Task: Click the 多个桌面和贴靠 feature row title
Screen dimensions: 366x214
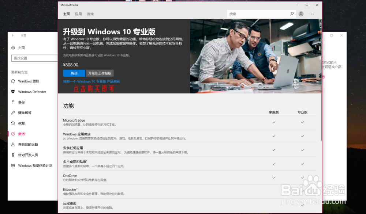Action: click(75, 162)
